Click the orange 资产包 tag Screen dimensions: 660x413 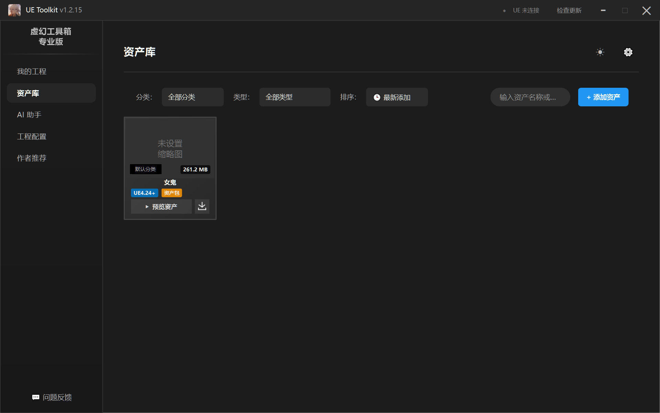172,193
